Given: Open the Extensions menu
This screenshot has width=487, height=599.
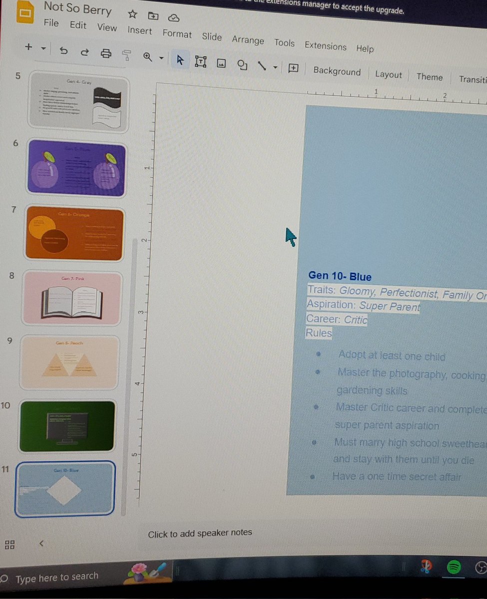Looking at the screenshot, I should pyautogui.click(x=326, y=46).
